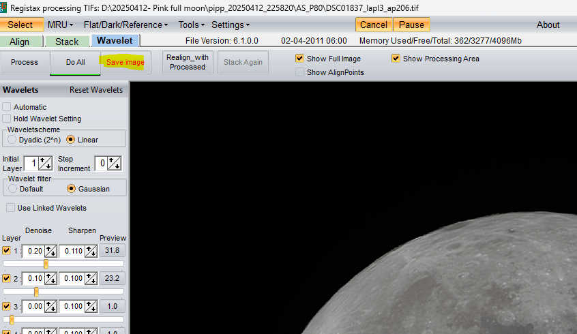Click Layer 2 Denoise stepper arrows
Screen dimensions: 577x334
[50, 279]
